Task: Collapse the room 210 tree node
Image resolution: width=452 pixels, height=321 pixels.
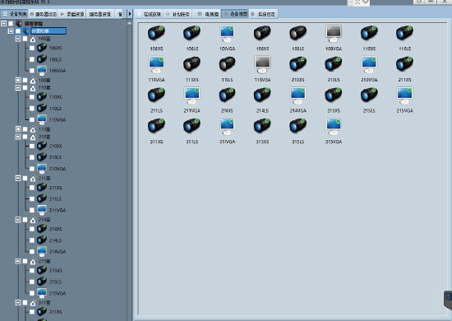Action: 18,137
